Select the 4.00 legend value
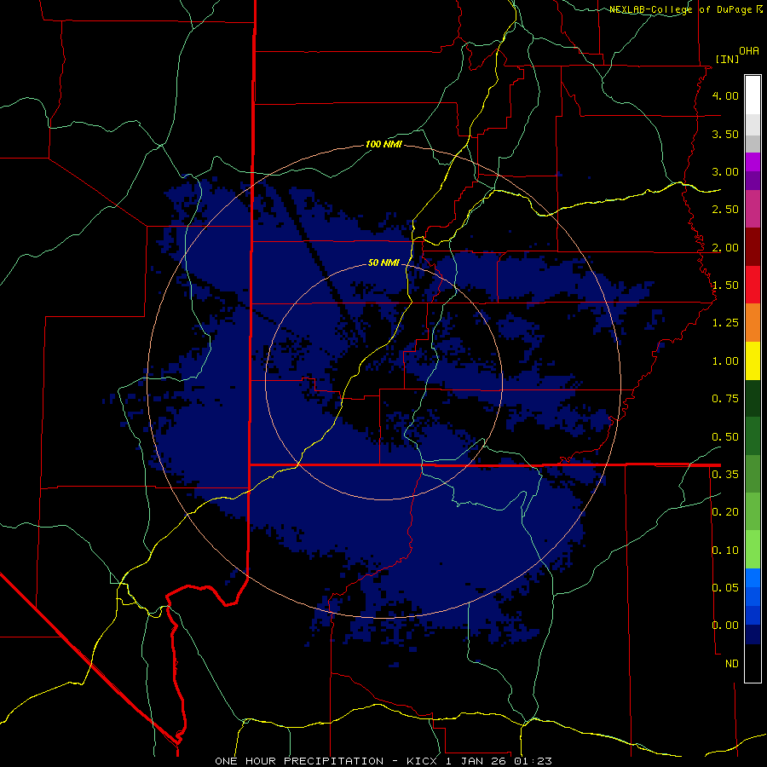 click(x=725, y=95)
